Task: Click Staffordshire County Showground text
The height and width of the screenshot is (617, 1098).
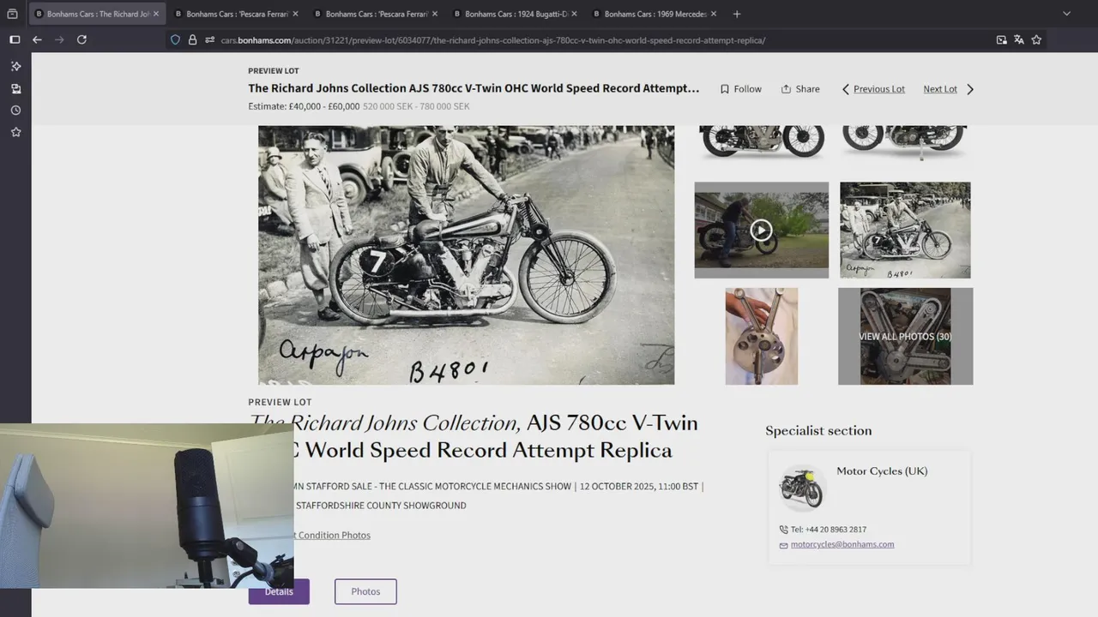Action: point(381,505)
